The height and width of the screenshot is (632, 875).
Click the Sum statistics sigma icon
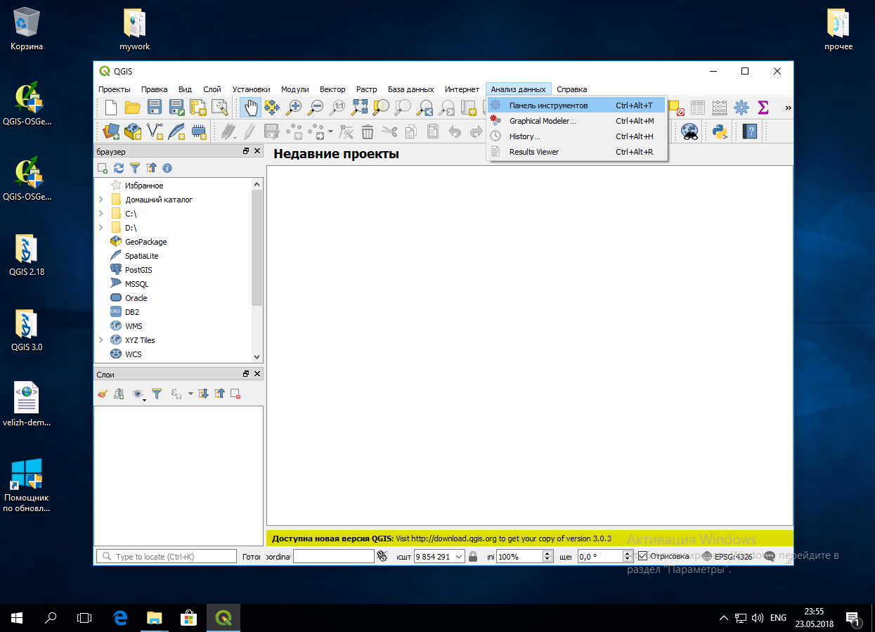[x=763, y=108]
